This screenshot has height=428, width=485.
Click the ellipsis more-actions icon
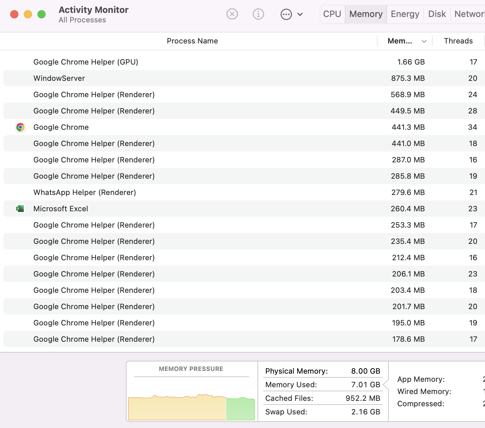[286, 14]
